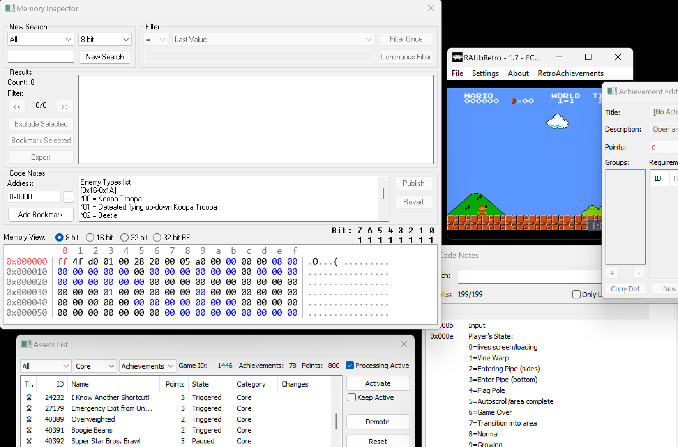The height and width of the screenshot is (447, 678).
Task: Open the Achievements asset type dropdown
Action: point(147,366)
